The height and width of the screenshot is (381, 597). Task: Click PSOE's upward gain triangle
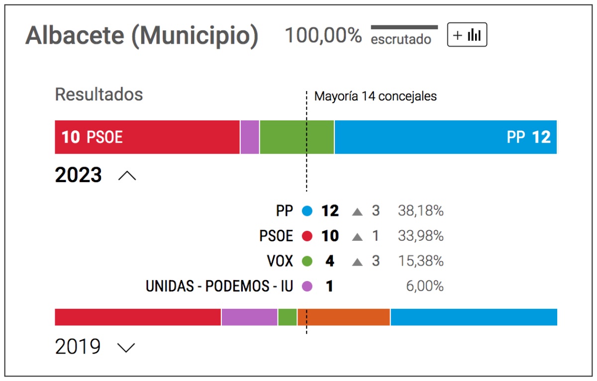(357, 237)
